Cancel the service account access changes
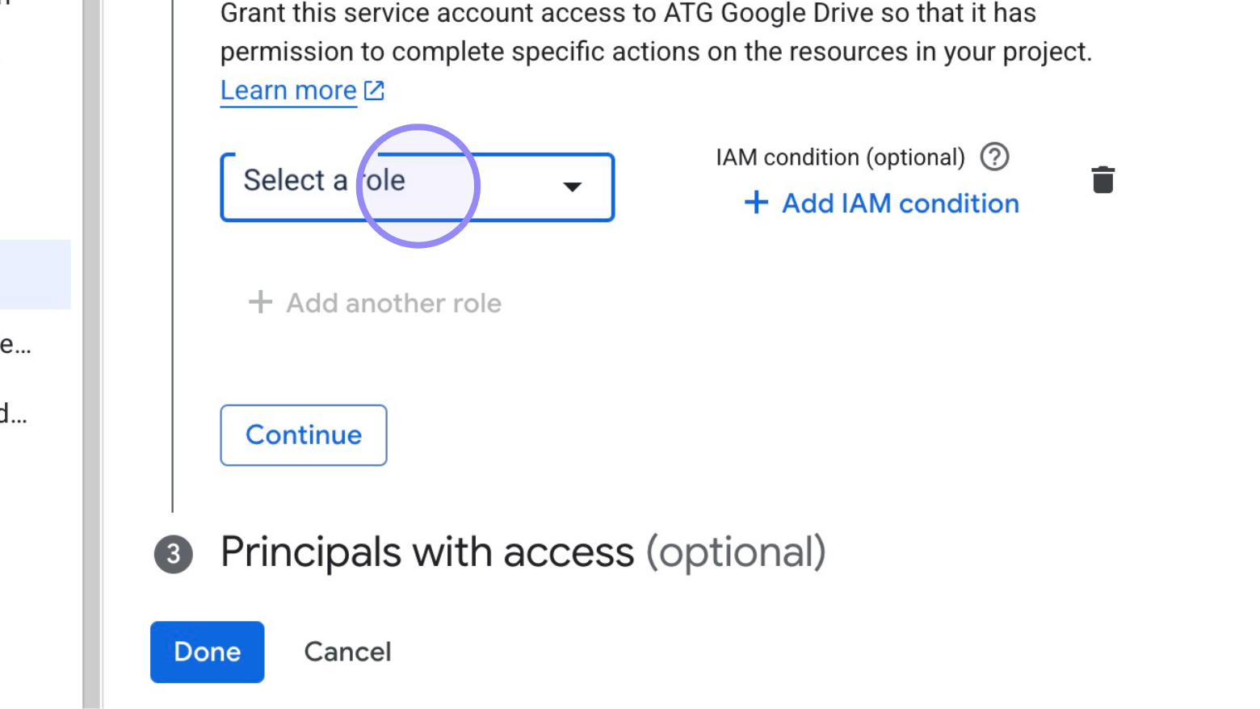 click(347, 652)
